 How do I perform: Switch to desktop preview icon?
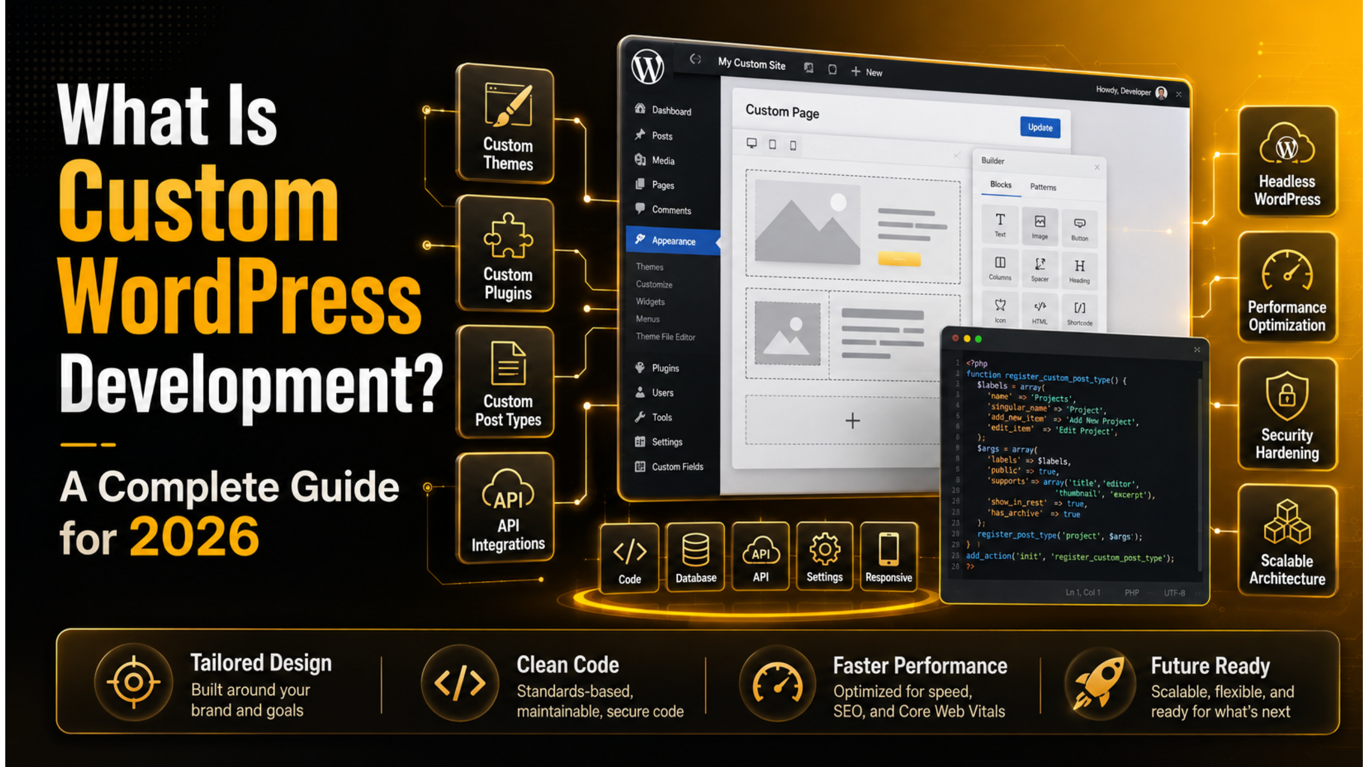point(751,143)
